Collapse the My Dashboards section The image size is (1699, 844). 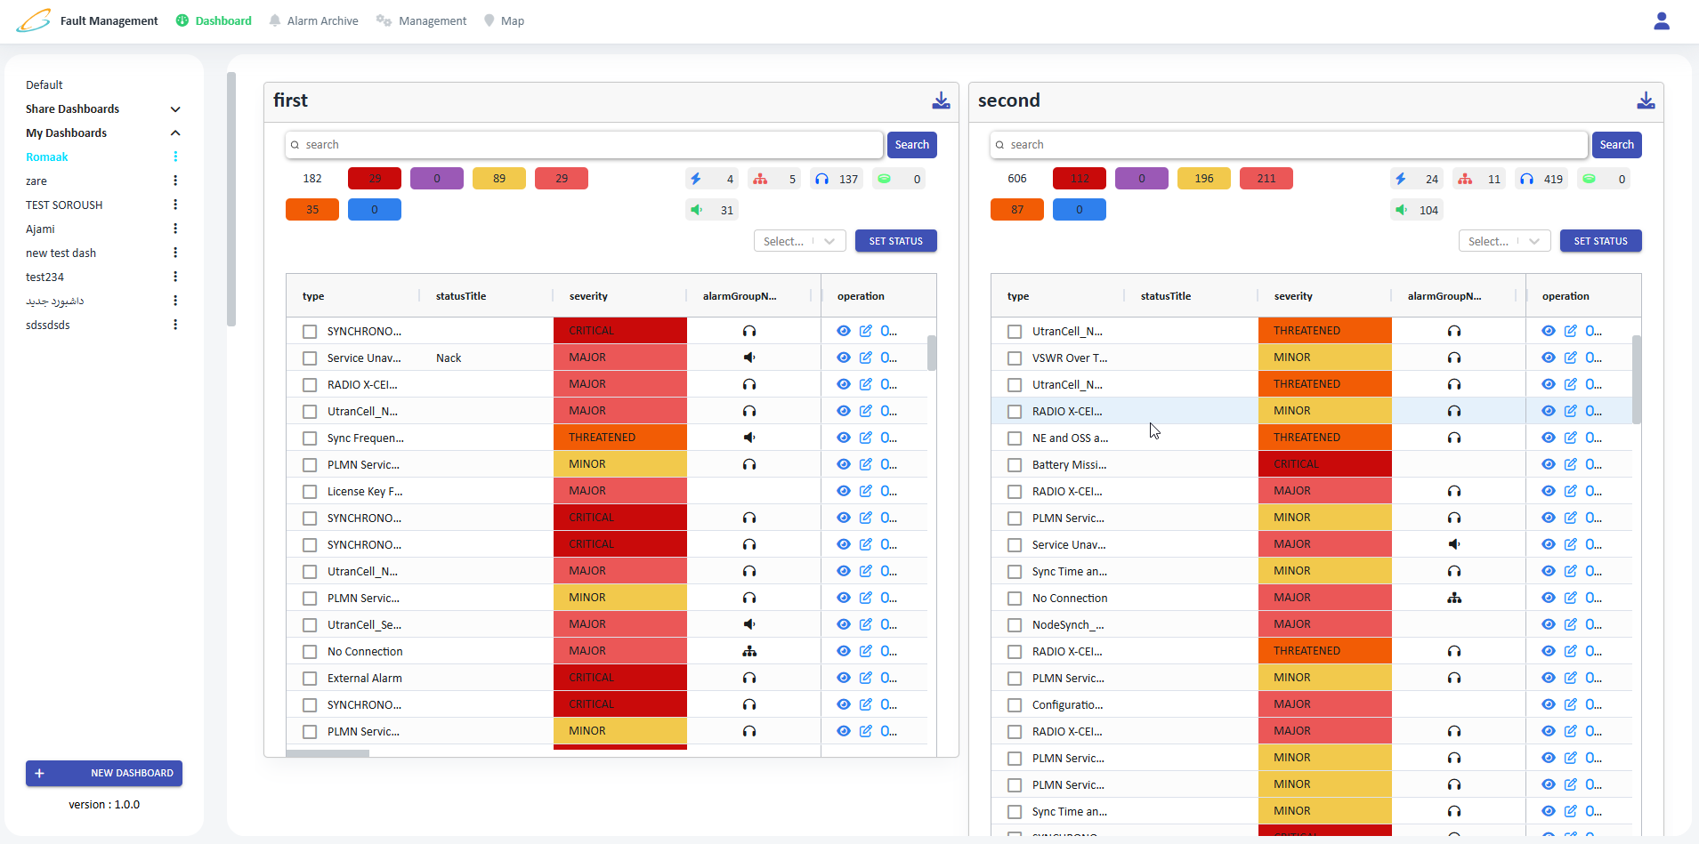pos(175,133)
